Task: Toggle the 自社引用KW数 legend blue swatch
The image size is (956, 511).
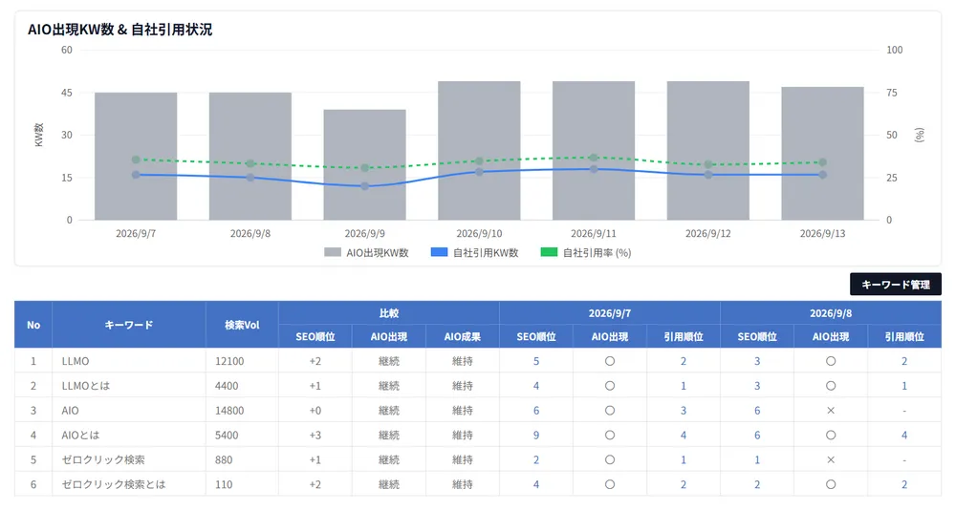Action: point(439,252)
